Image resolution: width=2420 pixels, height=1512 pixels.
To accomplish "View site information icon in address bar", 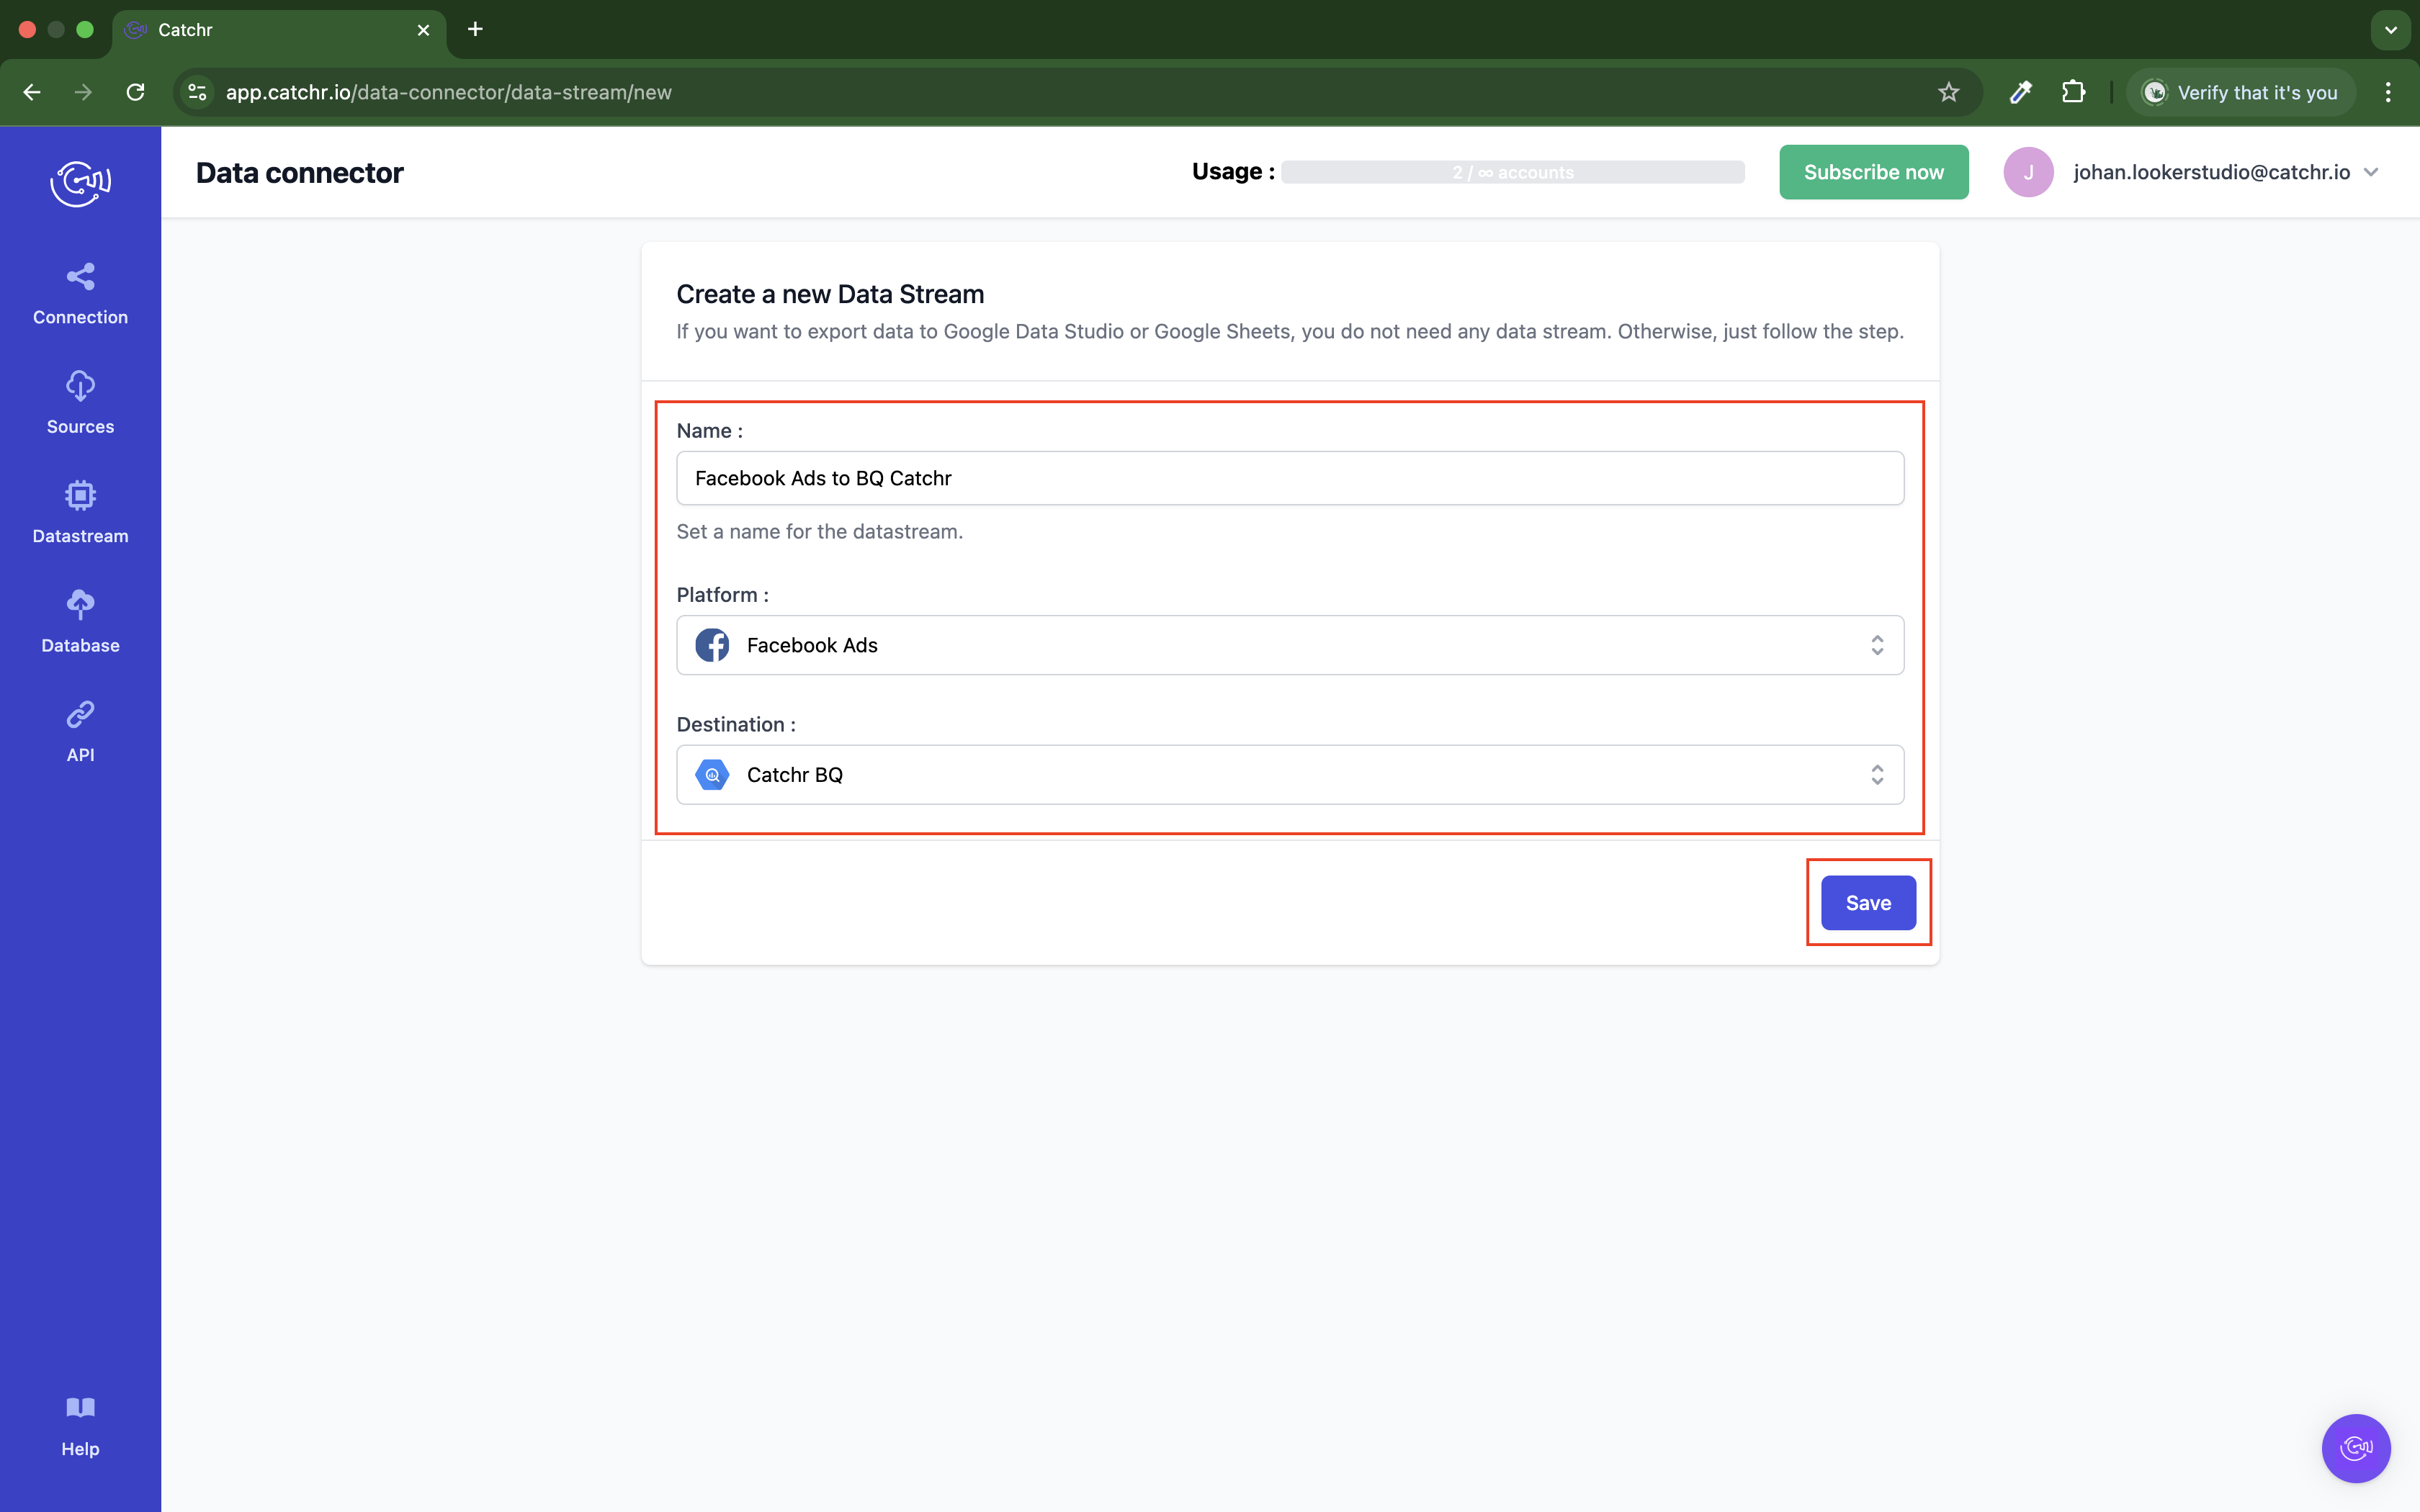I will coord(198,92).
